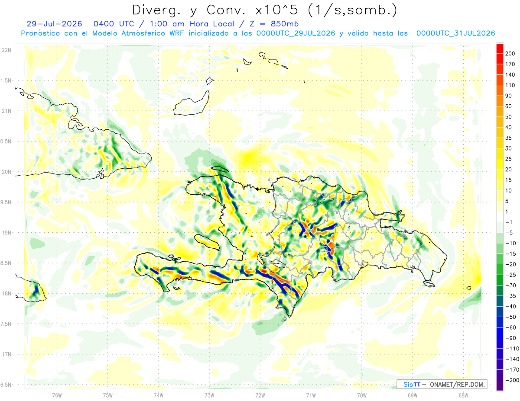Click the colorbar value "15"

click(510, 180)
